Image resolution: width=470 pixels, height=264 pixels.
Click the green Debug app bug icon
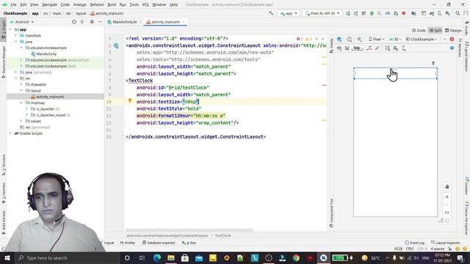click(372, 13)
